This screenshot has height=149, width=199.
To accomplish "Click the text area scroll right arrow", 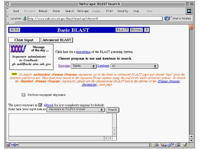I will point(110,138).
